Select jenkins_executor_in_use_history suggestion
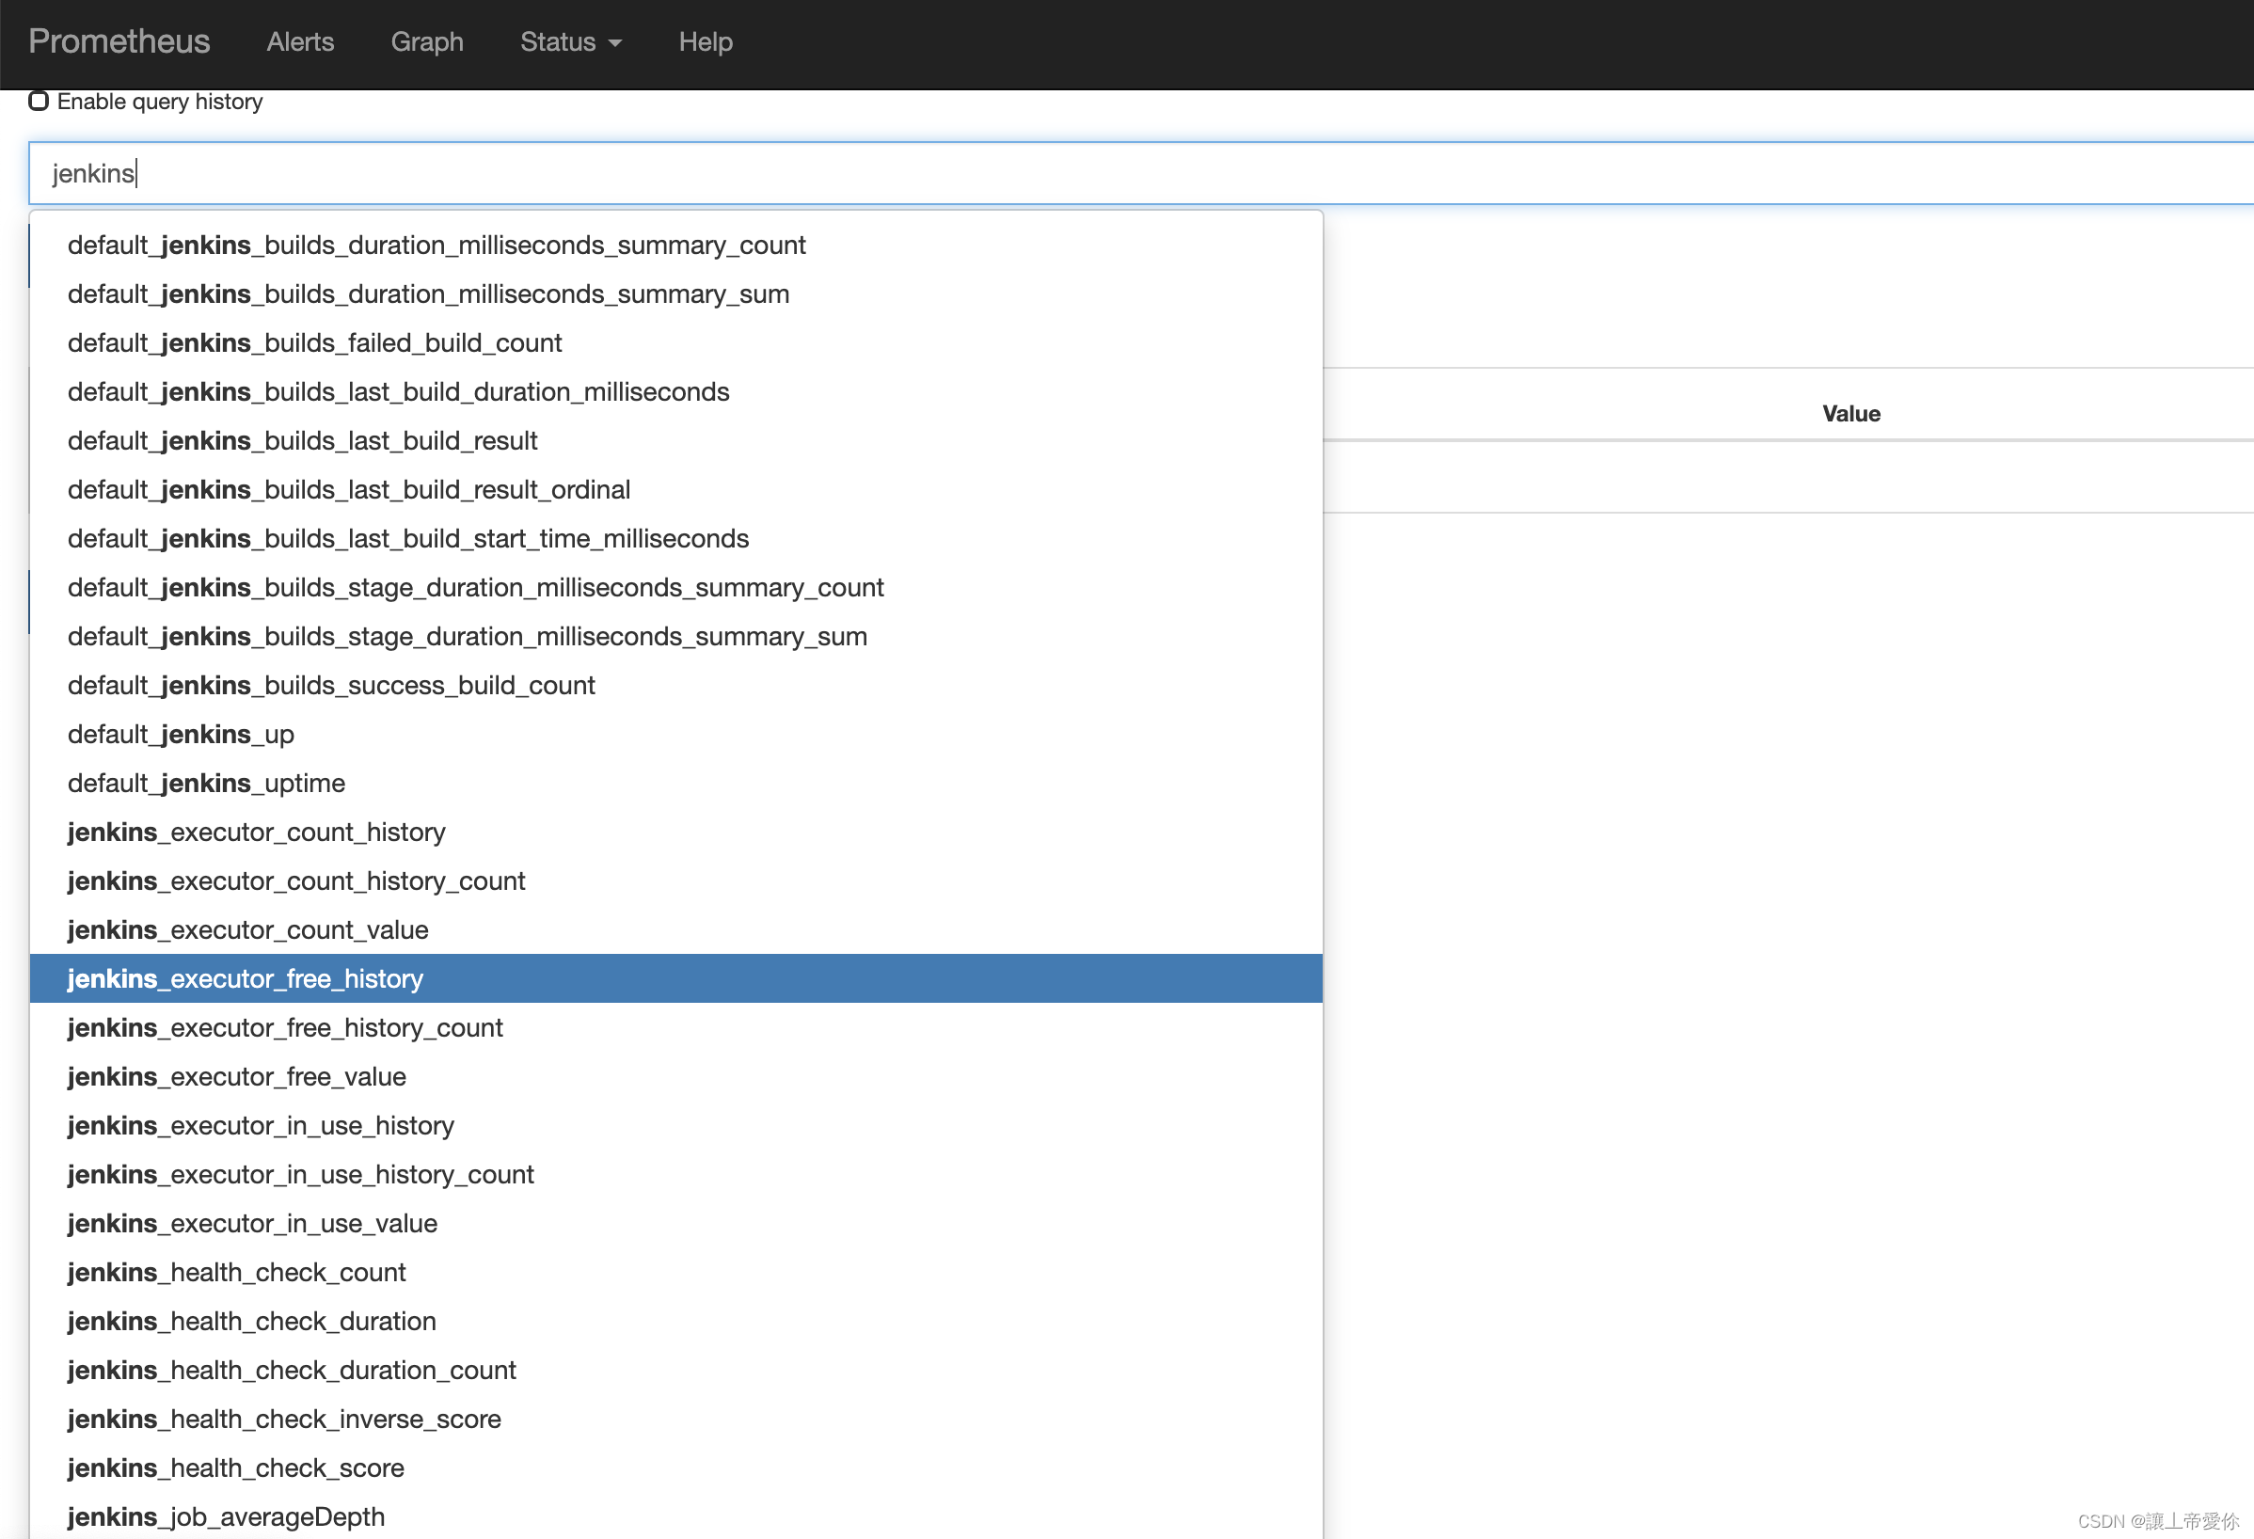2254x1539 pixels. [676, 1127]
